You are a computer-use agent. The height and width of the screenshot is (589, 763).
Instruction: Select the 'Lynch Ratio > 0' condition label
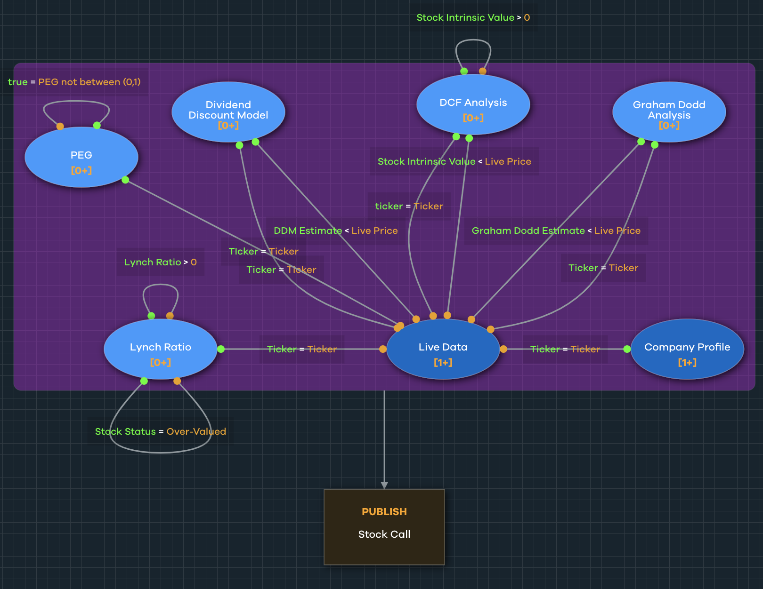click(160, 263)
